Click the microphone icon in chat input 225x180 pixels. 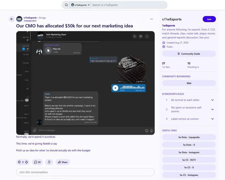[152, 130]
